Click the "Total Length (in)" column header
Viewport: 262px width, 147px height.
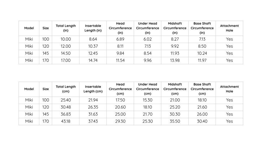point(66,28)
